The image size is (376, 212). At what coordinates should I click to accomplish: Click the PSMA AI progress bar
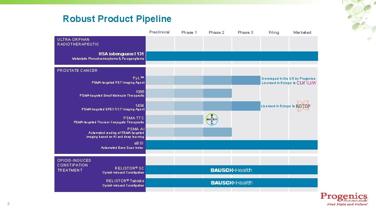pos(189,132)
